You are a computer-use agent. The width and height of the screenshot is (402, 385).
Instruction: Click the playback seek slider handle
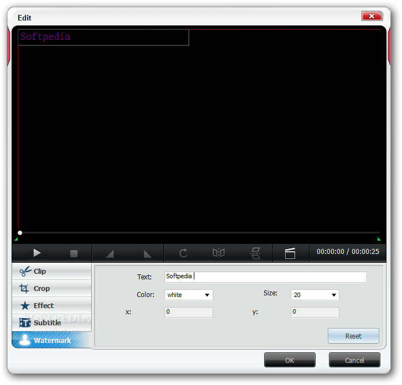[20, 233]
